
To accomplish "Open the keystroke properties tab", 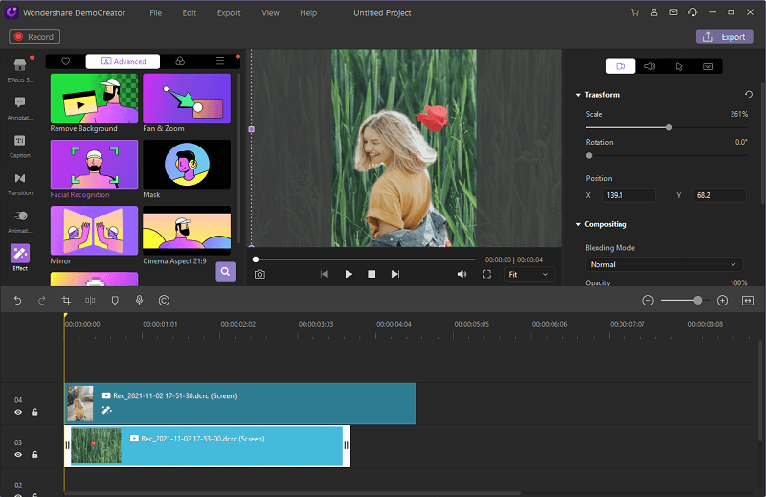I will pos(708,66).
